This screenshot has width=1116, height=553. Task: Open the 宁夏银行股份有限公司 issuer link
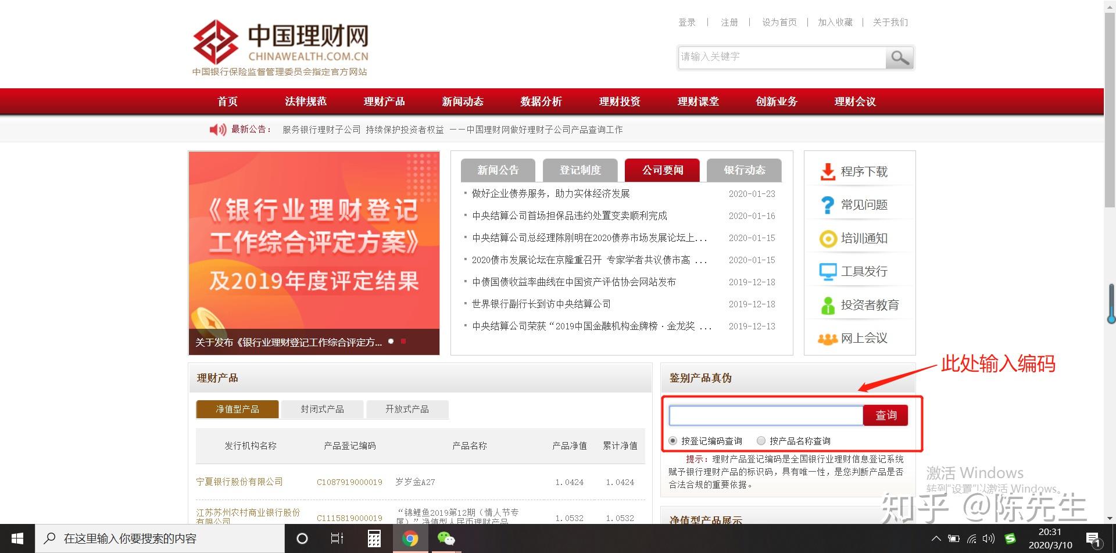tap(239, 482)
